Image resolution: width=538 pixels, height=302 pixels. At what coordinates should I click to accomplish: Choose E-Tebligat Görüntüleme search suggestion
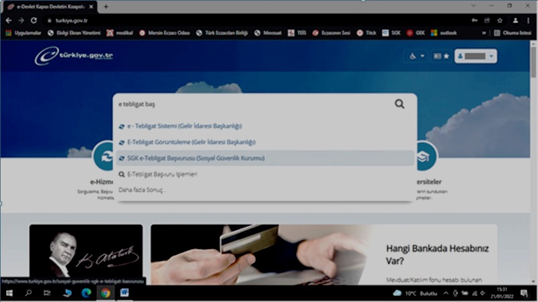[x=191, y=142]
